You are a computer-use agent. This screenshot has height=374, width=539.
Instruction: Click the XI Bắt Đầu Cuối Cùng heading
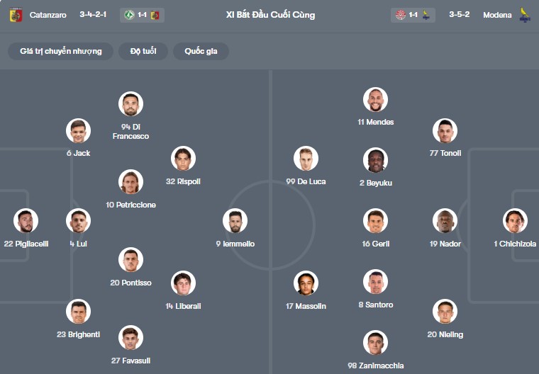pyautogui.click(x=270, y=15)
